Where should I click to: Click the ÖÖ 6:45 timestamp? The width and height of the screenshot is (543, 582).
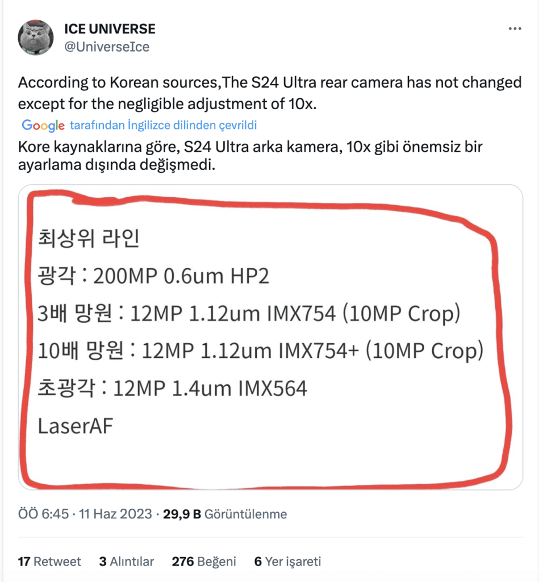[x=43, y=514]
